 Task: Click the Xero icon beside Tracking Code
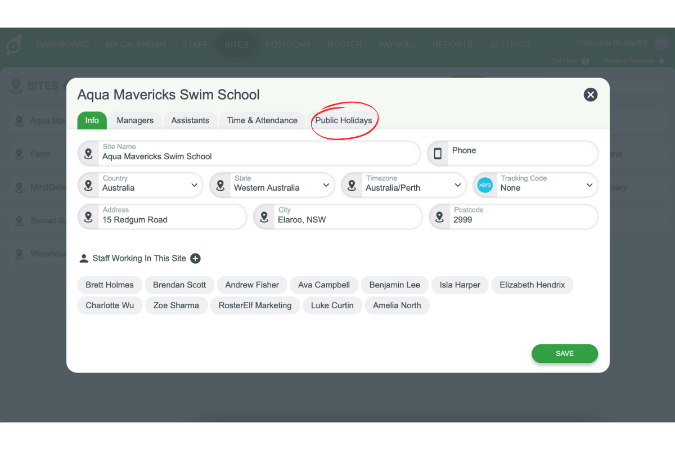click(x=484, y=185)
